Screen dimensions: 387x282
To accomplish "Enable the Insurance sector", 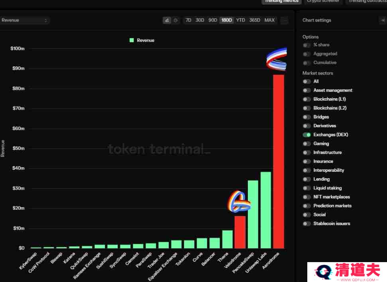I will [x=307, y=161].
